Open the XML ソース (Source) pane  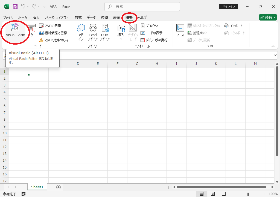click(180, 30)
